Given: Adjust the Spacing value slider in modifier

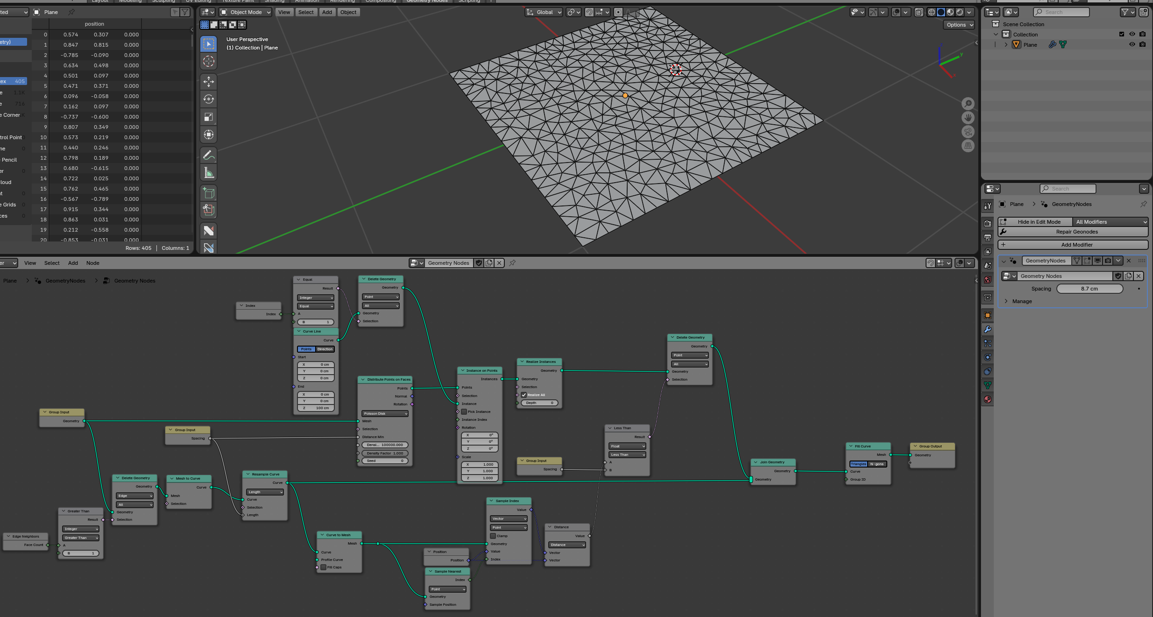Looking at the screenshot, I should pos(1089,289).
